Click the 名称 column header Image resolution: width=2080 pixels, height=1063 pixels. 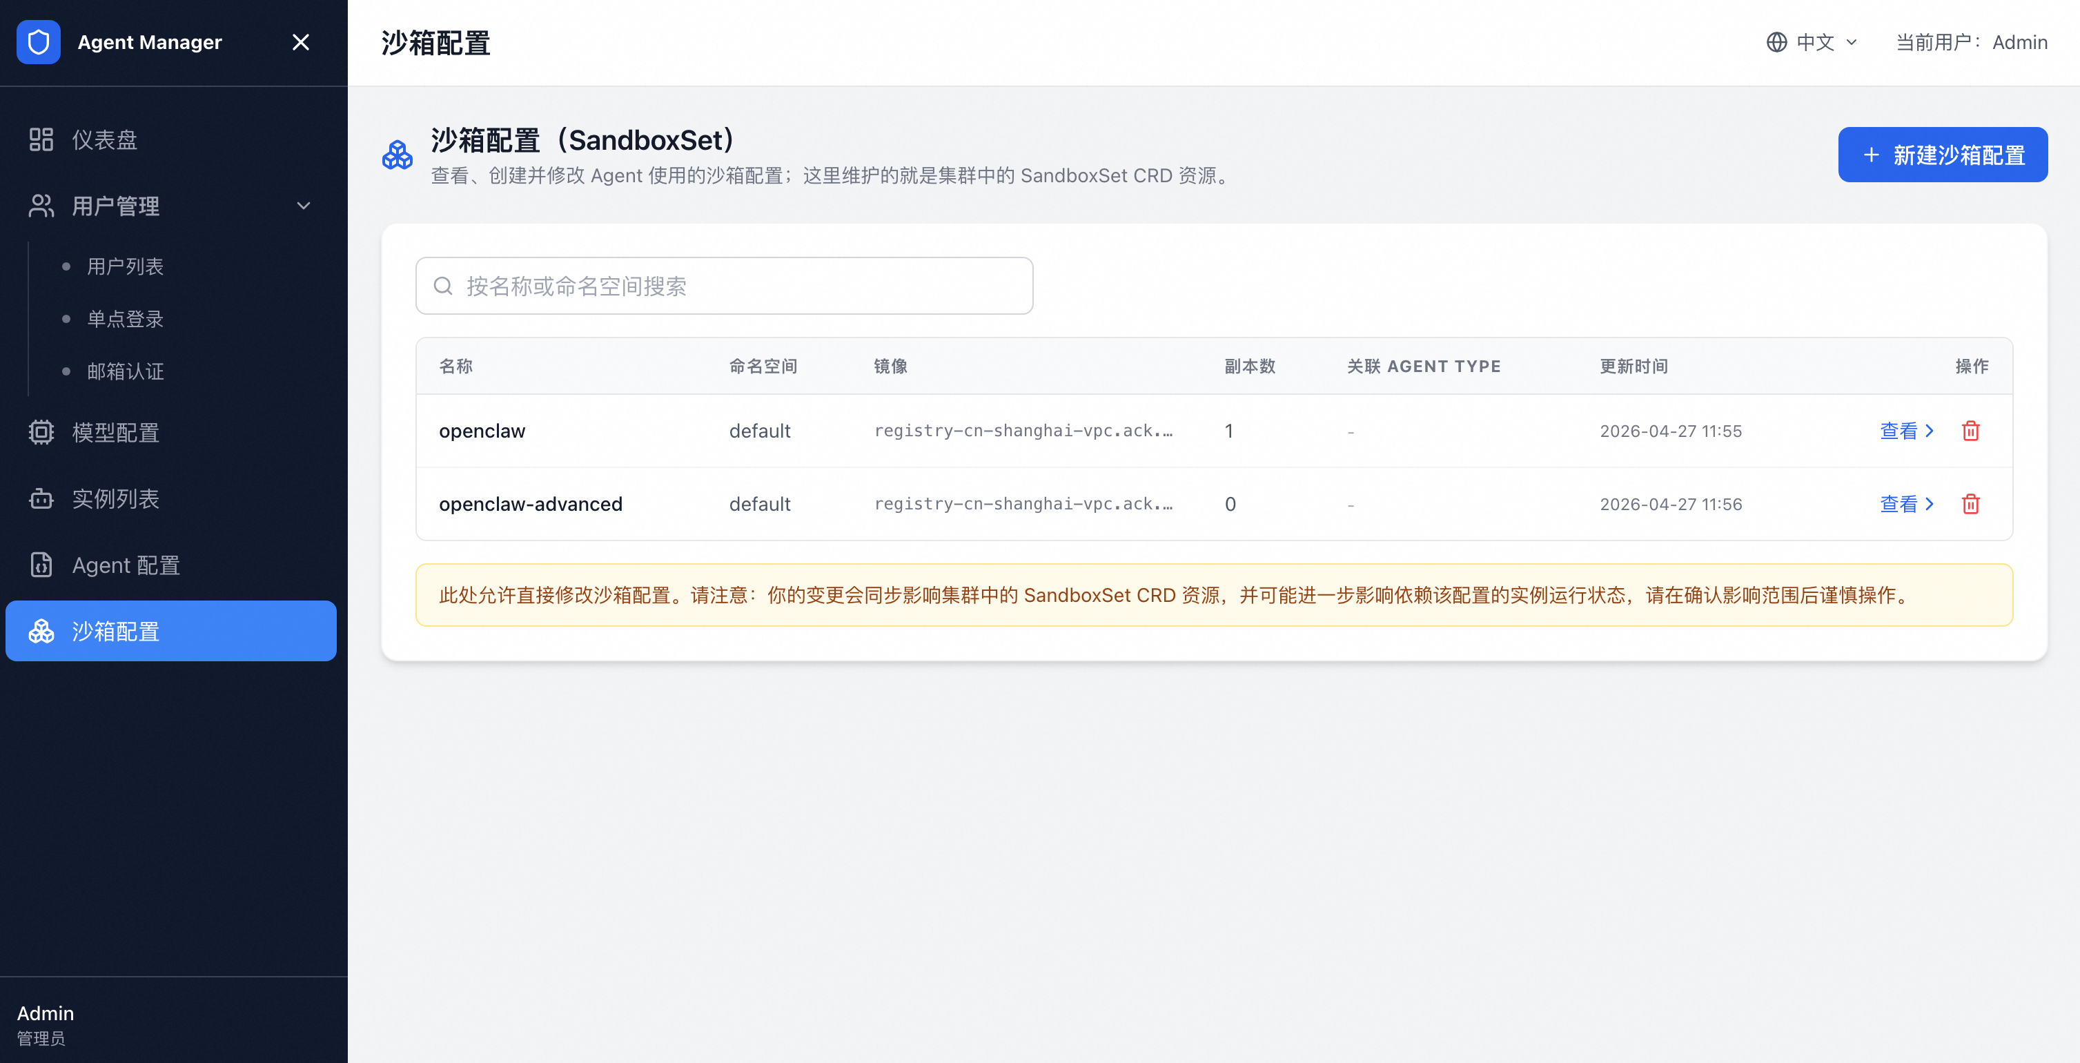point(456,366)
